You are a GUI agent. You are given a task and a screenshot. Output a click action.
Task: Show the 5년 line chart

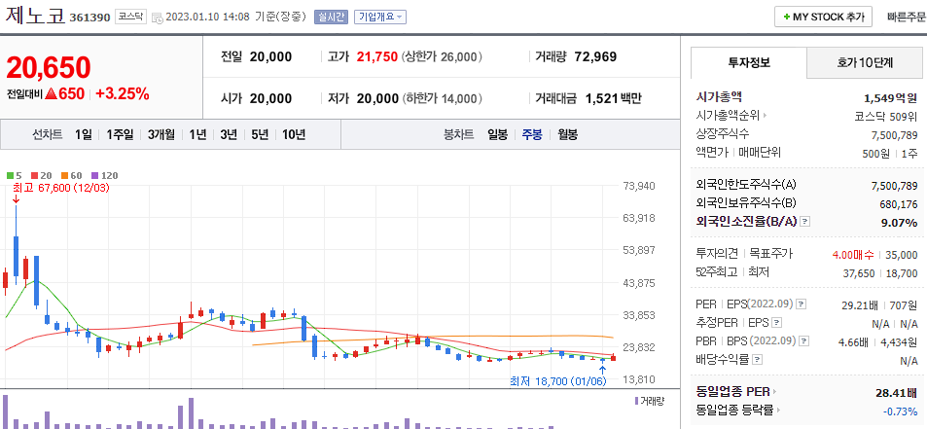click(259, 134)
